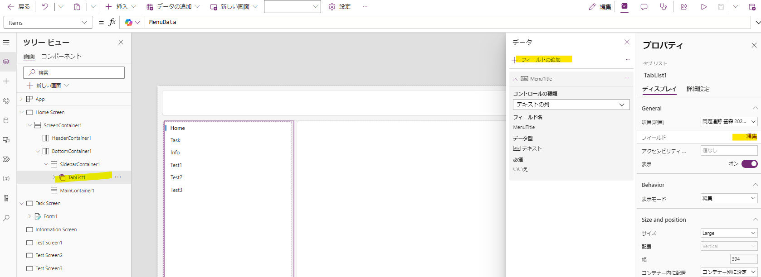Expand the formula bar chevron
The width and height of the screenshot is (761, 277).
tap(757, 22)
